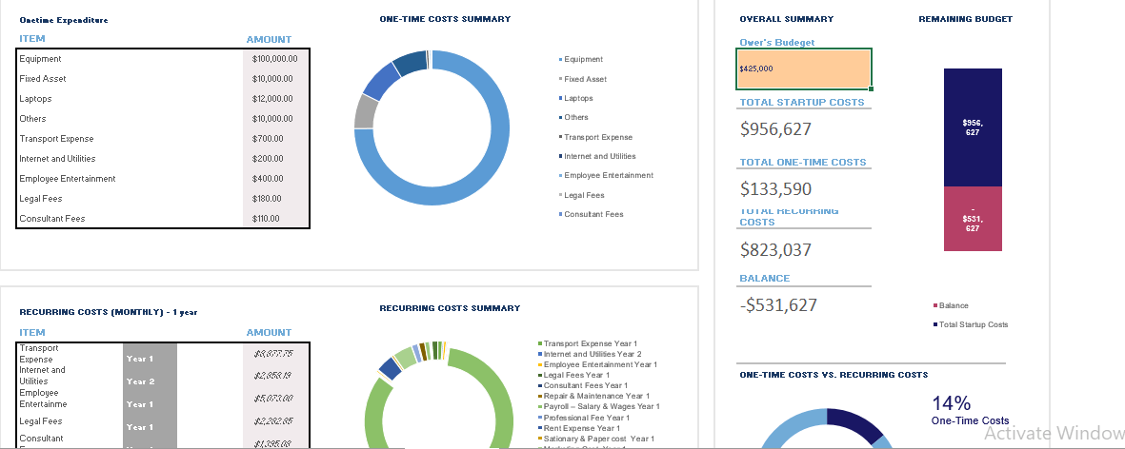The height and width of the screenshot is (449, 1125).
Task: Click the Rent Expense Year 1 legend item
Action: [x=585, y=428]
